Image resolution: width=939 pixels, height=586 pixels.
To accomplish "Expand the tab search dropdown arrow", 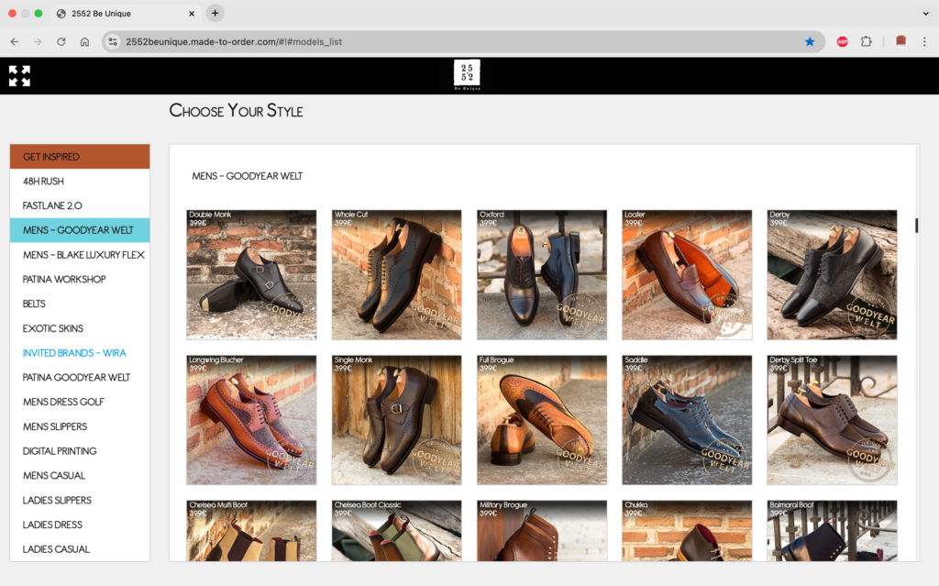I will tap(925, 13).
